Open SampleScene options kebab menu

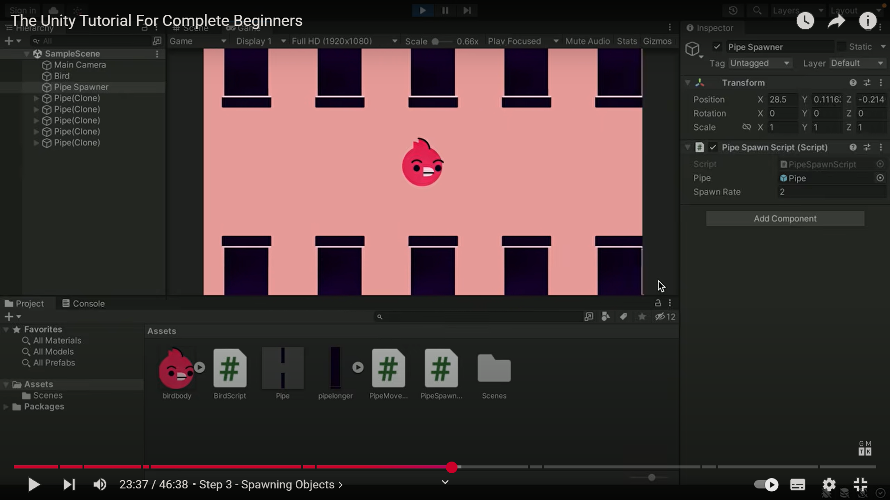click(x=157, y=54)
